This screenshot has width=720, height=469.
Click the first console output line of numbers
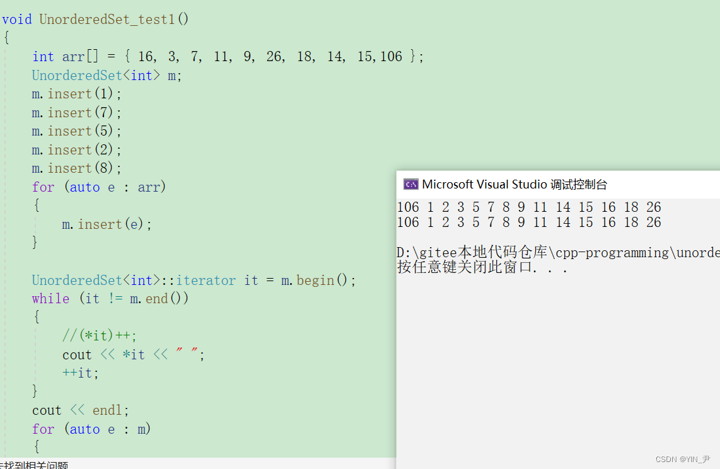529,207
